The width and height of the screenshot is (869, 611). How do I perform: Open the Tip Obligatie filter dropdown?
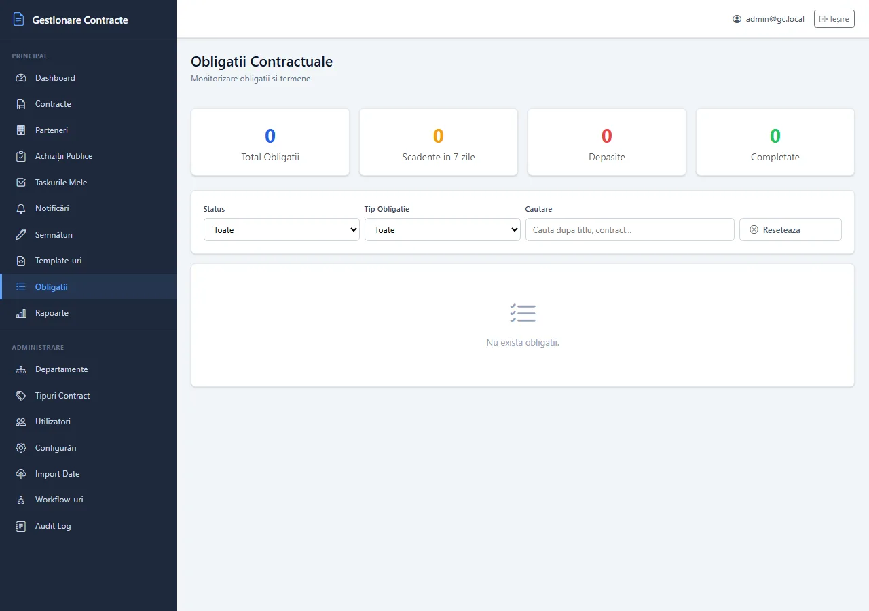(443, 229)
